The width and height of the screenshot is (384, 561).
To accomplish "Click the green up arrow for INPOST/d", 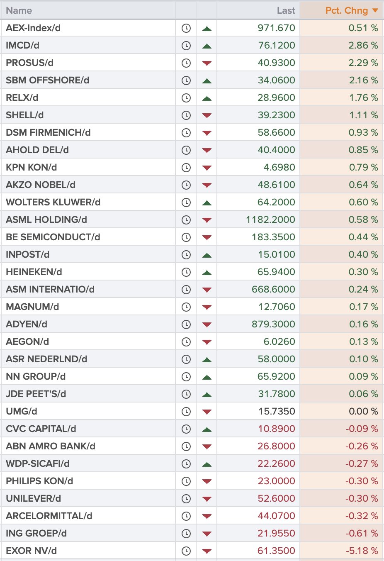I will pyautogui.click(x=207, y=255).
